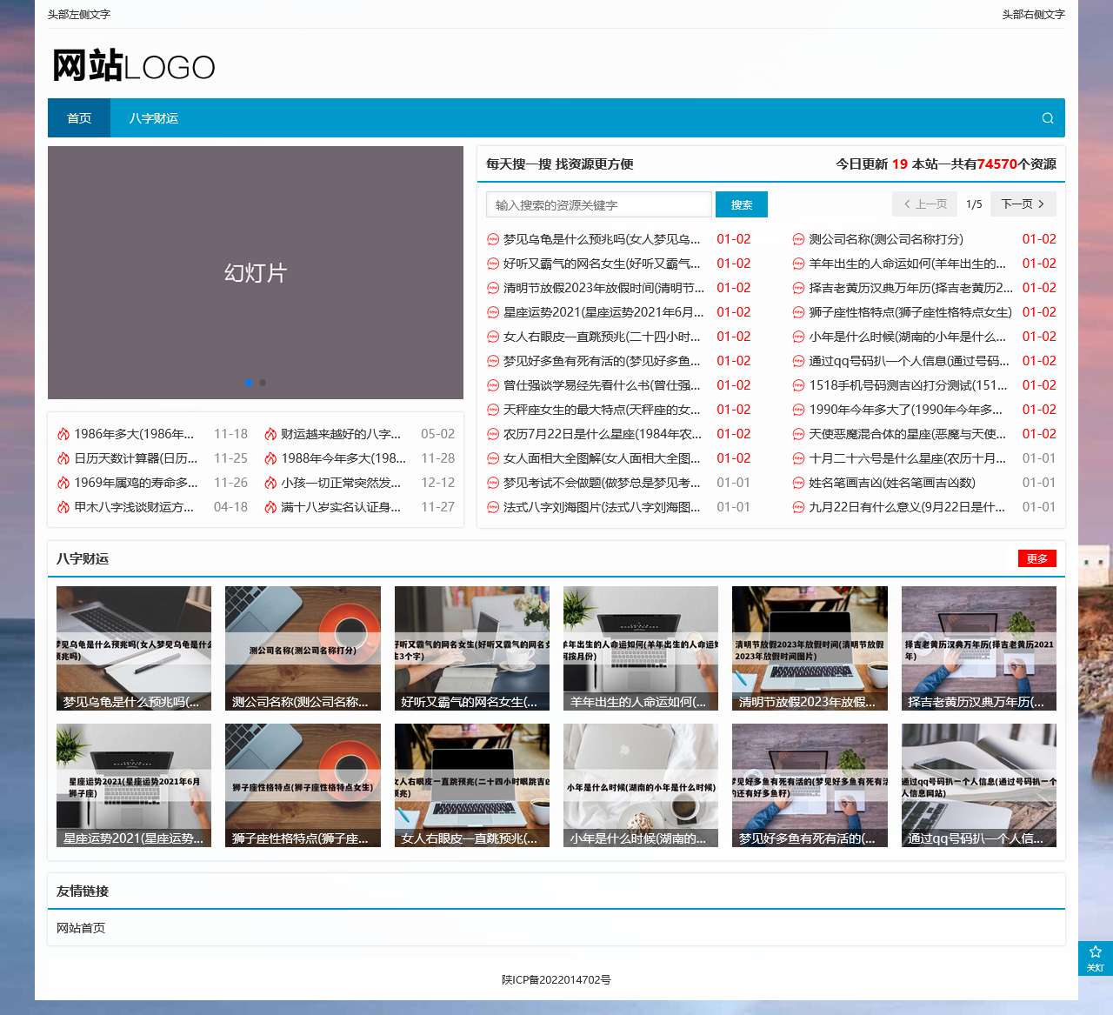The image size is (1113, 1015).
Task: Click the flame icon beside 日历天数计算器
Action: tap(63, 458)
